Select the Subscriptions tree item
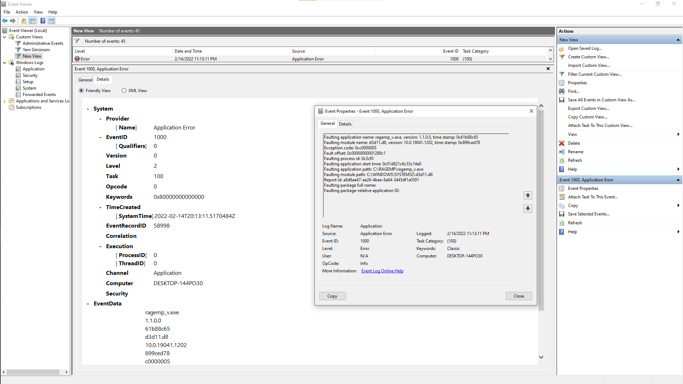 28,107
